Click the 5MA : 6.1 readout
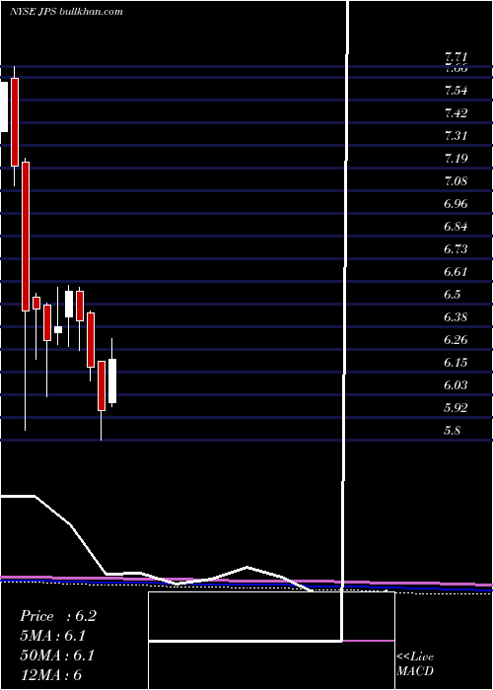This screenshot has height=690, width=493. [x=53, y=636]
